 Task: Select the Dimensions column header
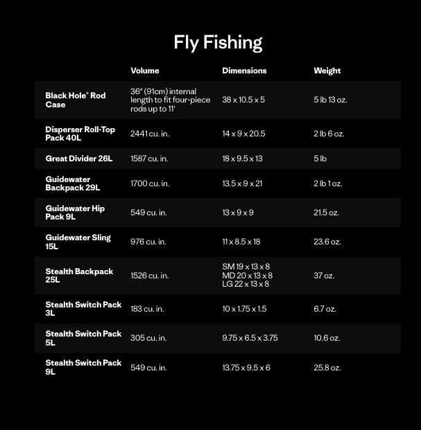click(x=244, y=71)
